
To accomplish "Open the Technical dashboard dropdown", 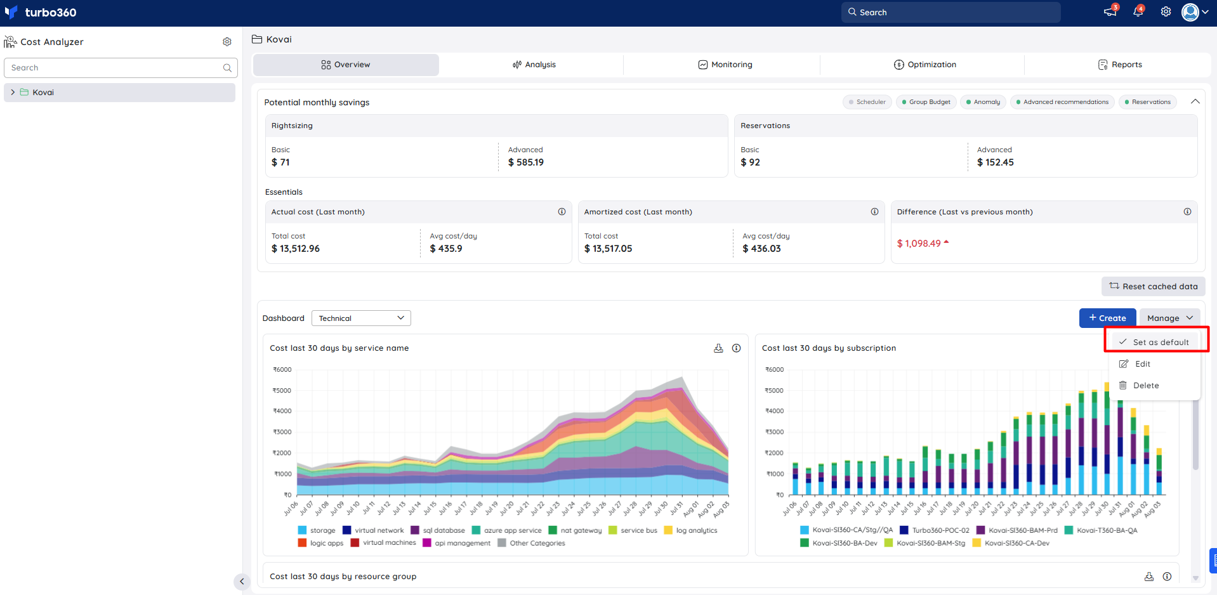I will 361,318.
